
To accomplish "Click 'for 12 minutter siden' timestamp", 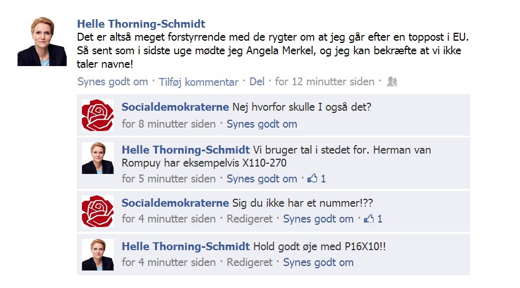I will click(x=324, y=81).
